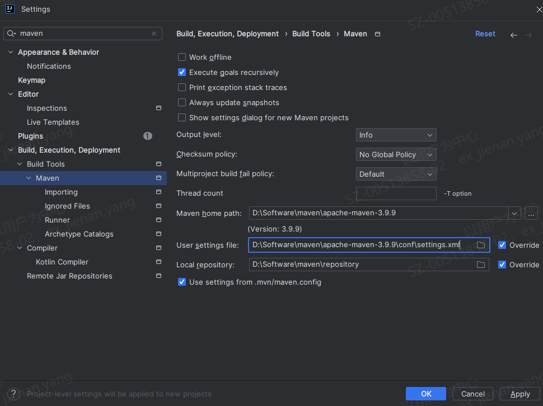
Task: Enable Always update snapshots
Action: (182, 103)
